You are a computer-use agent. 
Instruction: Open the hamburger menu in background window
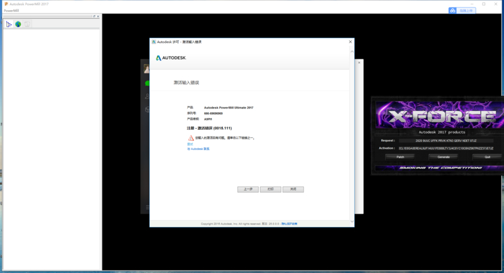tap(147, 207)
